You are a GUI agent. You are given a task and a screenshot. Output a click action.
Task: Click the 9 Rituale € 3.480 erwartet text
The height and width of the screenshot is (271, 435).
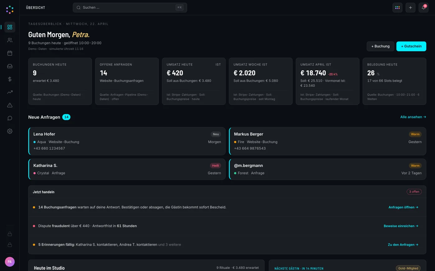(238, 268)
